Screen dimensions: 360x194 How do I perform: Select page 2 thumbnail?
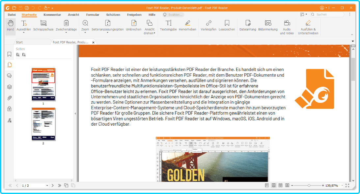[x=43, y=124]
